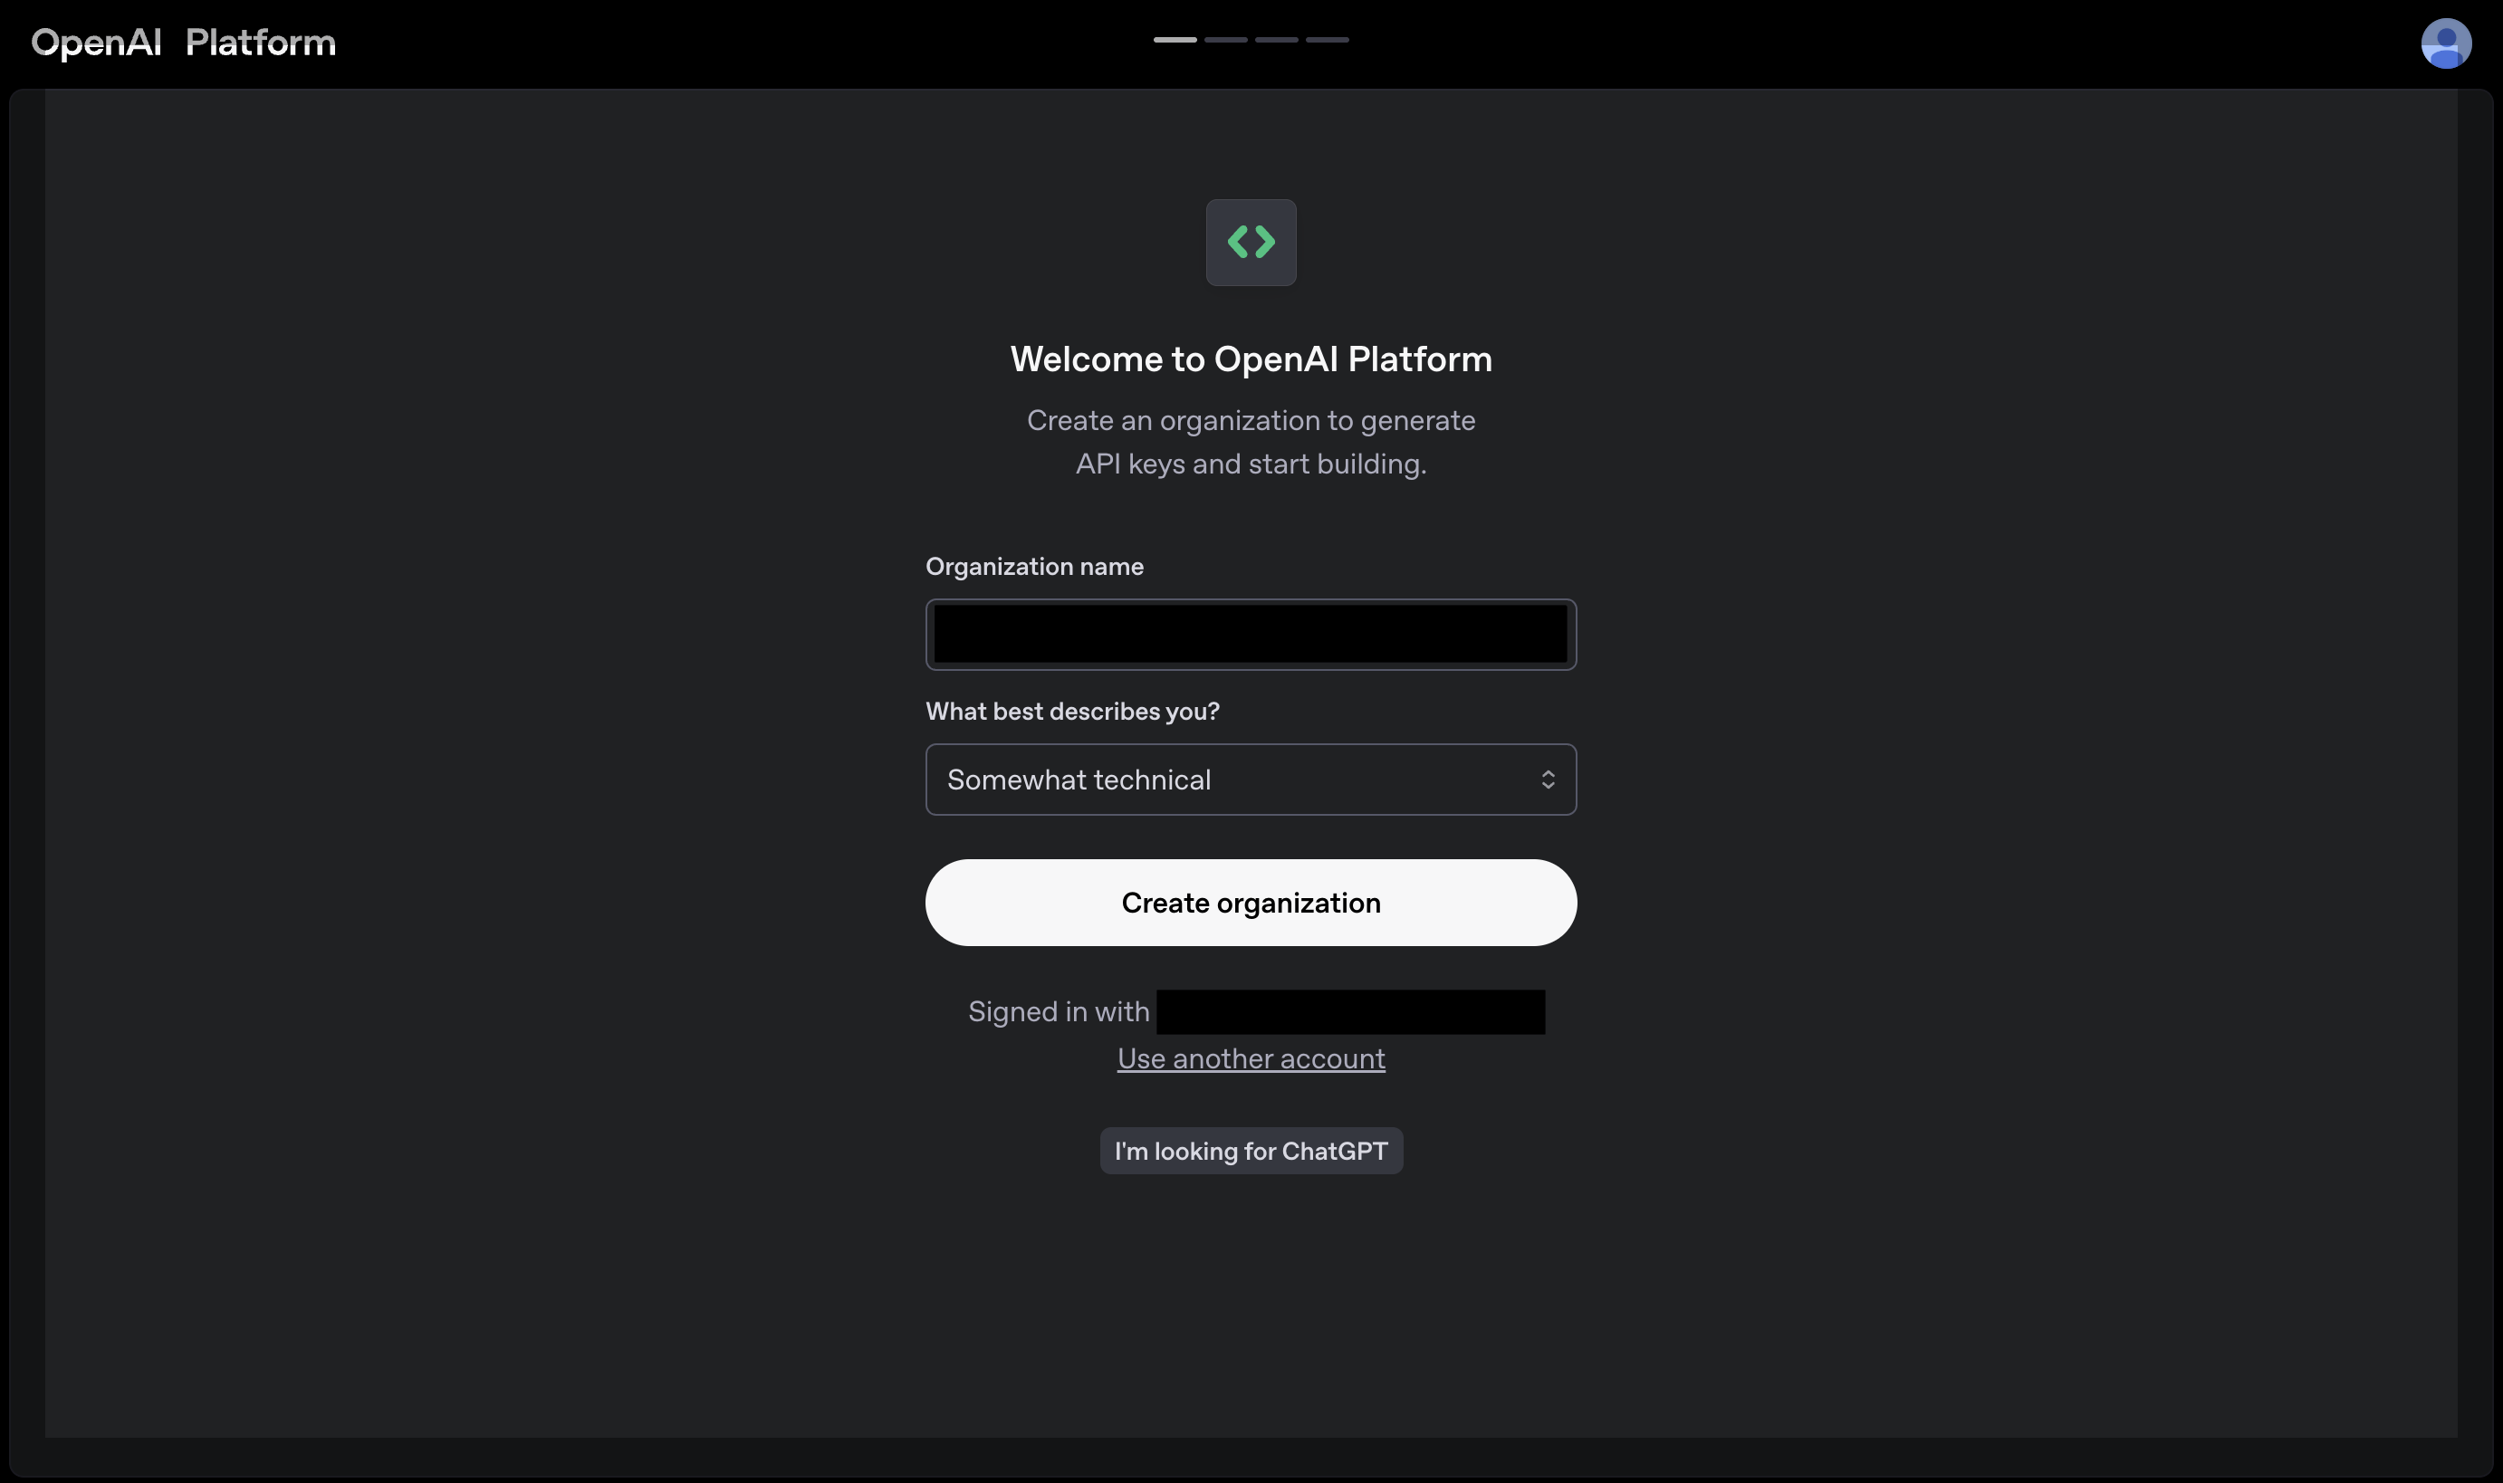This screenshot has width=2503, height=1483.
Task: Click "I'm looking for ChatGPT" button
Action: coord(1251,1152)
